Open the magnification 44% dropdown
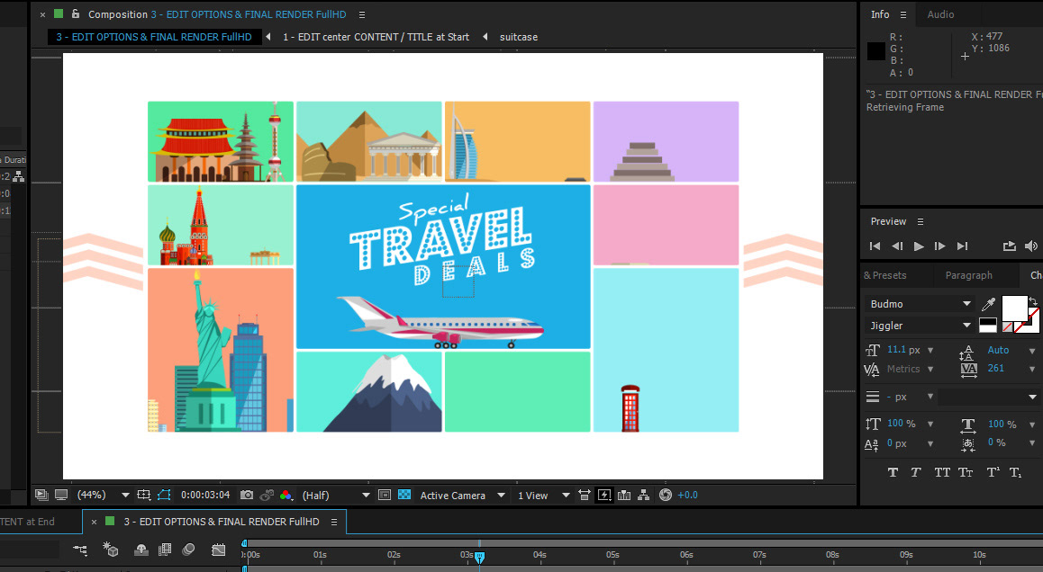This screenshot has width=1043, height=572. point(103,496)
